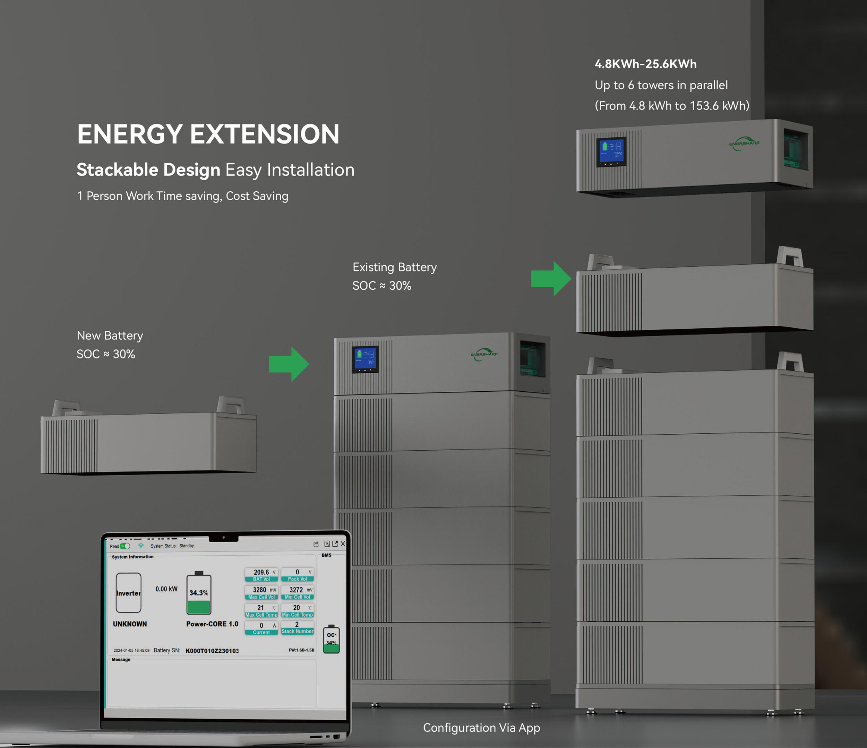
Task: Click the share icon in app header
Action: [x=316, y=544]
